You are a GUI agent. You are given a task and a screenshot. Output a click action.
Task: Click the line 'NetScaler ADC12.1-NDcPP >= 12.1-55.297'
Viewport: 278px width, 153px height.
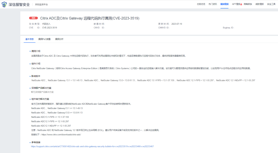click(51, 126)
